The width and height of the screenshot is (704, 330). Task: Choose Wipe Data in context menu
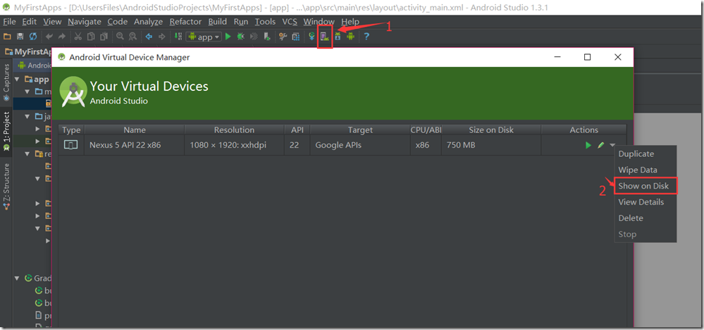[638, 170]
